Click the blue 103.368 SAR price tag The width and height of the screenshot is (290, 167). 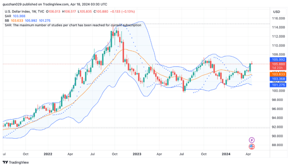click(278, 79)
